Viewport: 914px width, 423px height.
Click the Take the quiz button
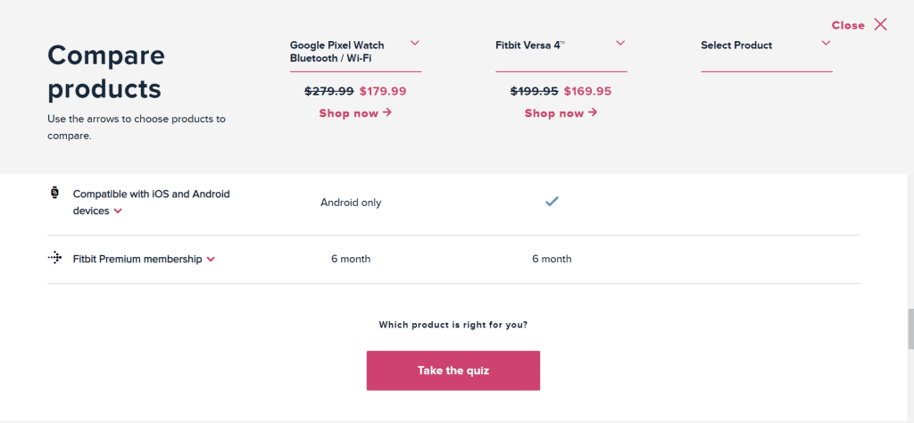click(x=453, y=370)
